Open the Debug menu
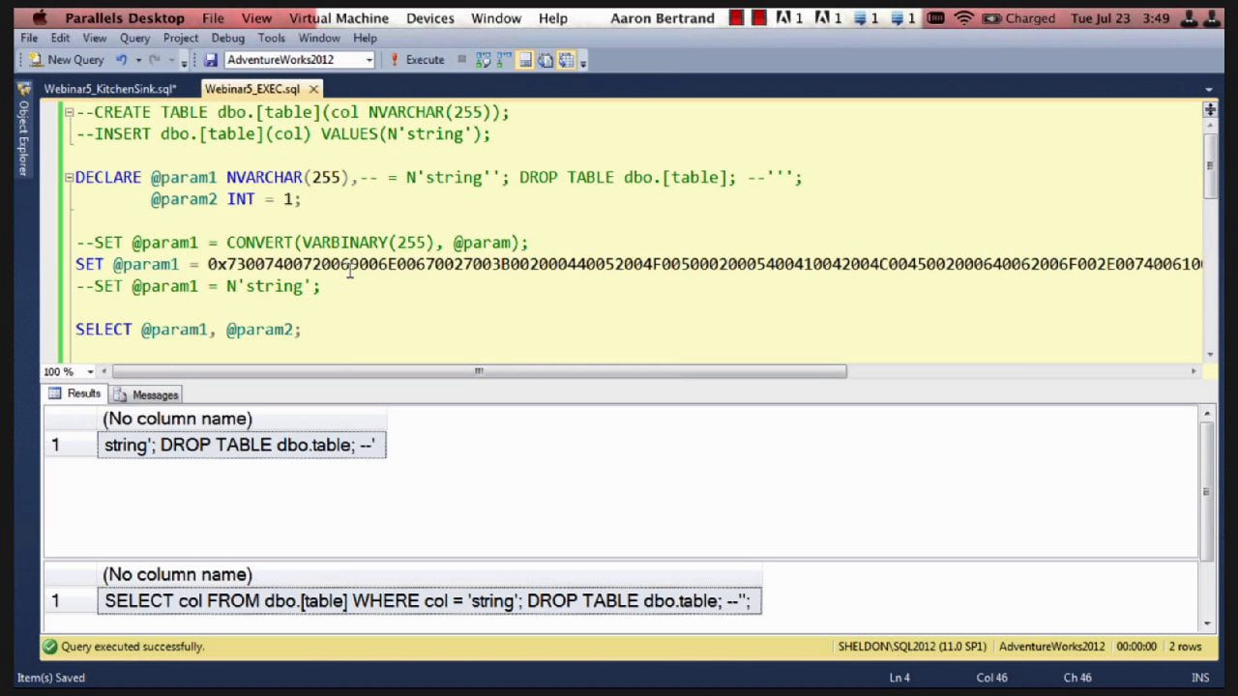The height and width of the screenshot is (696, 1238). click(227, 38)
